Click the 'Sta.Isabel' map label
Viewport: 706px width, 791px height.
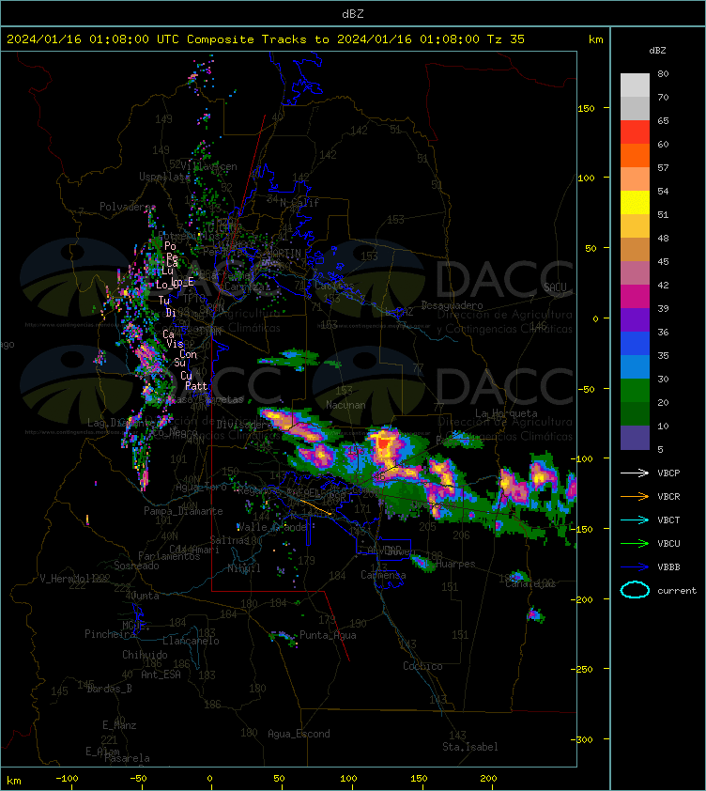click(470, 747)
